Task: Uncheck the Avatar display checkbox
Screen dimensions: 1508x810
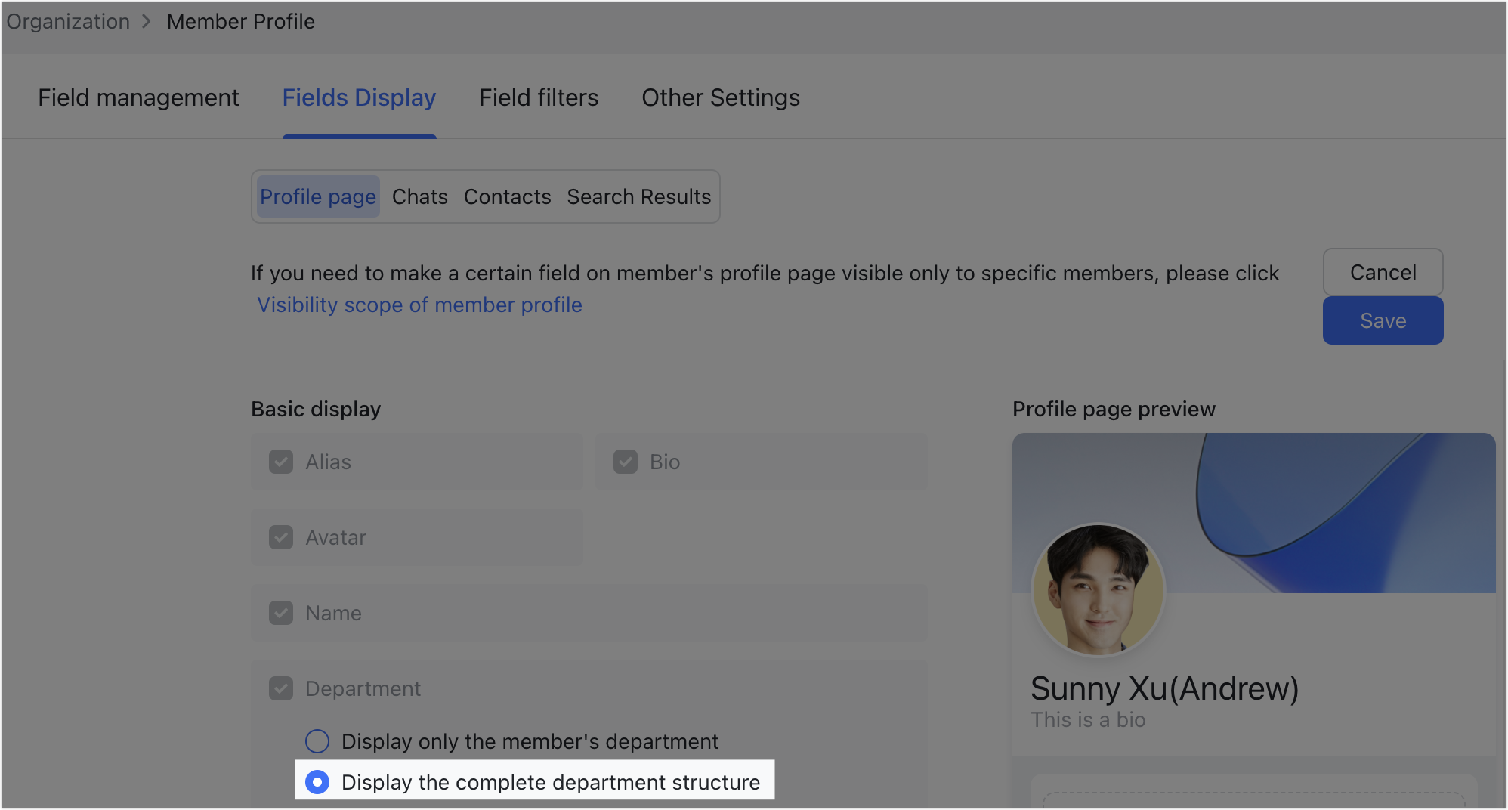Action: pos(280,537)
